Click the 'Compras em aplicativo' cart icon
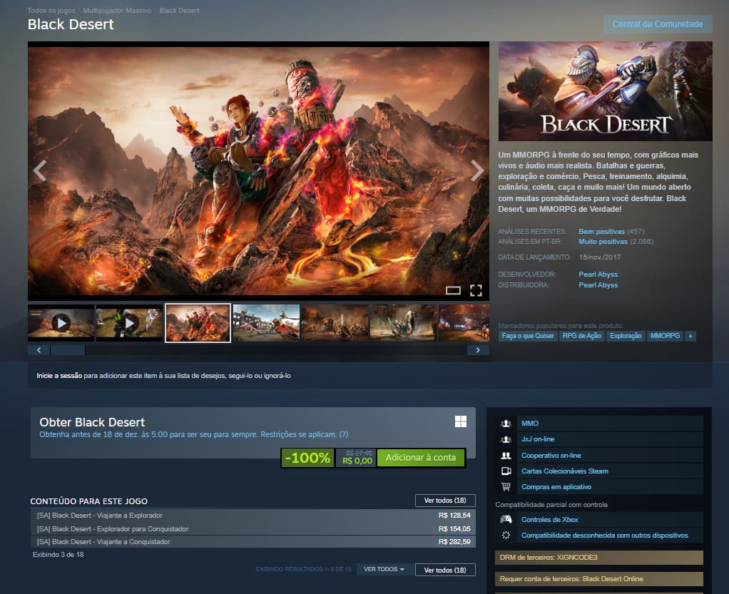The height and width of the screenshot is (594, 729). point(506,486)
